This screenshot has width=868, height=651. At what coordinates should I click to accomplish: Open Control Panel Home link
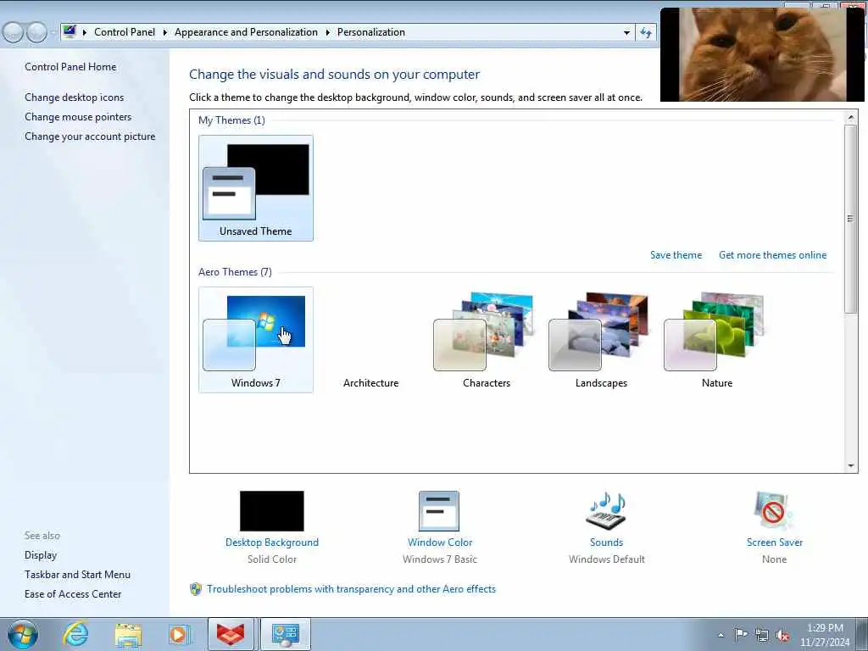[70, 67]
